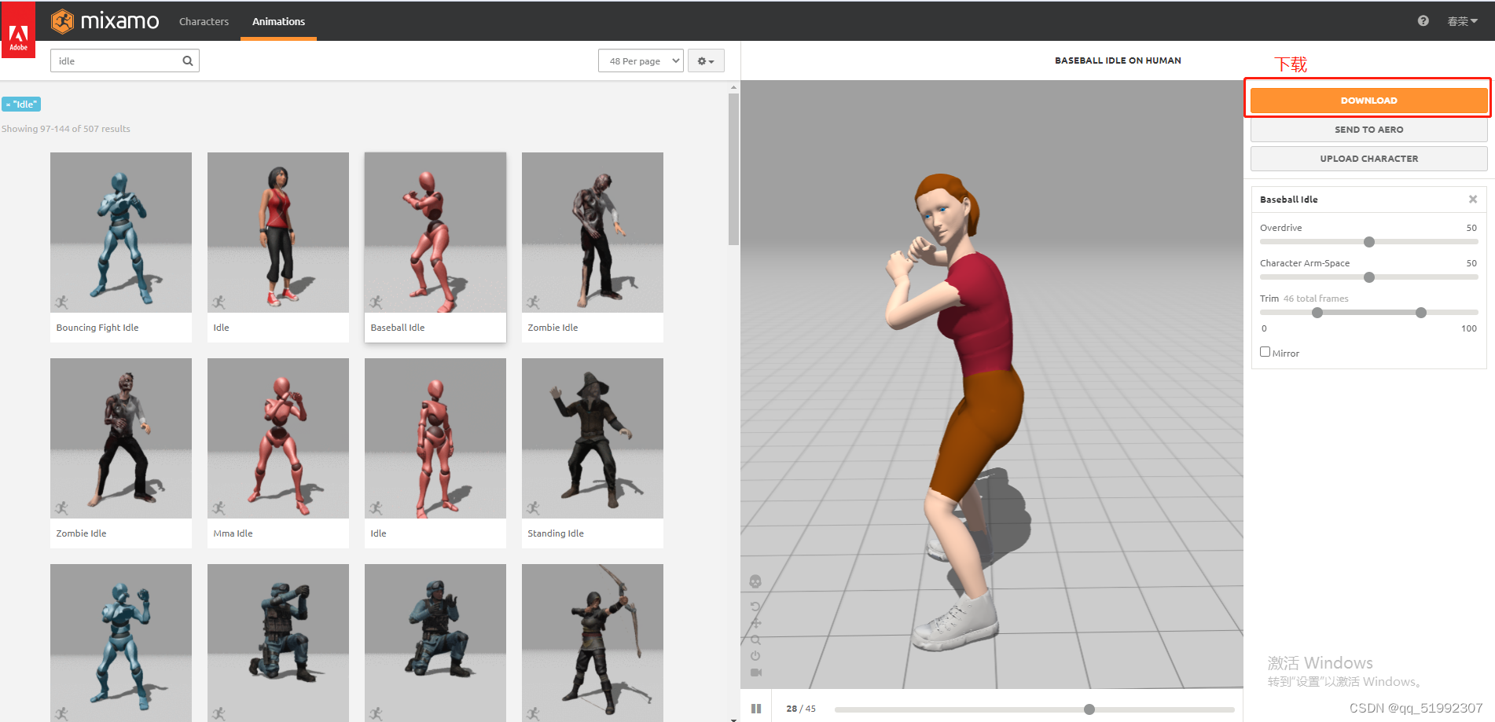Image resolution: width=1495 pixels, height=722 pixels.
Task: Open the 48 Per page dropdown
Action: coord(641,61)
